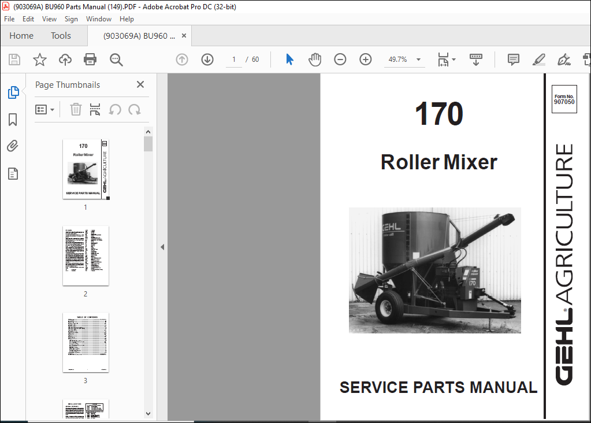Open the Sign menu
Image resolution: width=591 pixels, height=423 pixels.
[71, 19]
